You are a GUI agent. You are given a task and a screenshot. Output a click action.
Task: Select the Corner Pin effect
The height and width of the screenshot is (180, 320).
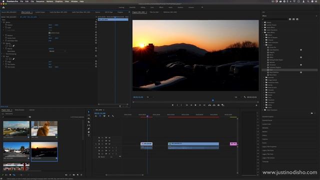coord(272,47)
